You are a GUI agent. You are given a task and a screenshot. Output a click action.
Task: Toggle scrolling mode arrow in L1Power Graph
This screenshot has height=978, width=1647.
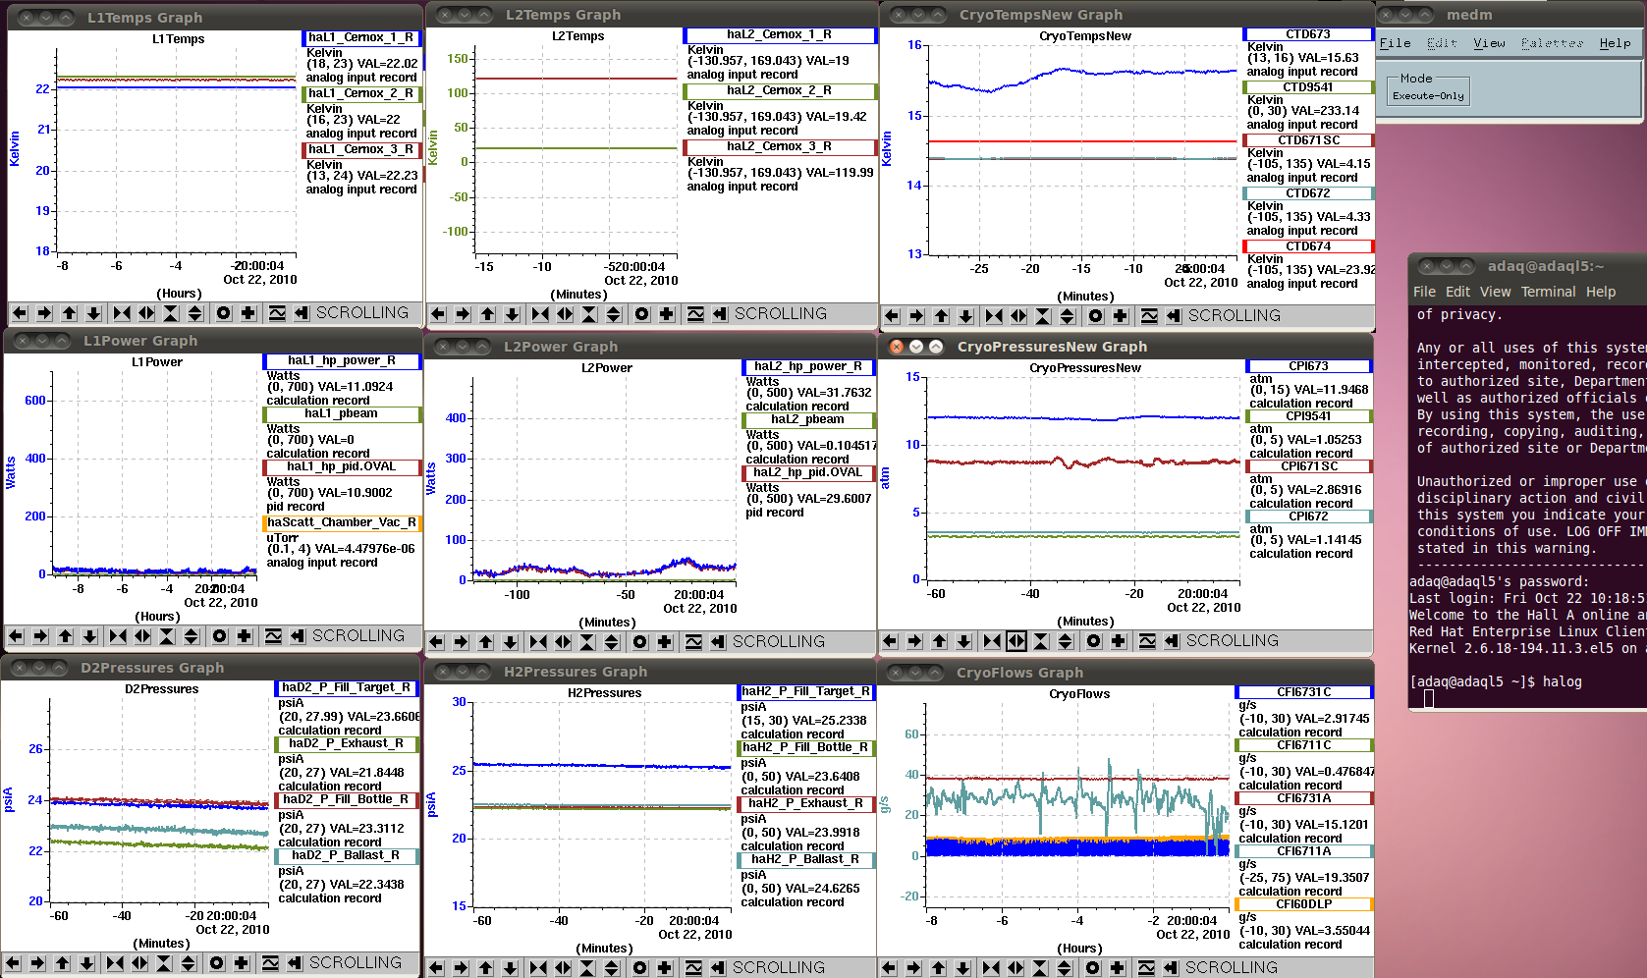298,636
